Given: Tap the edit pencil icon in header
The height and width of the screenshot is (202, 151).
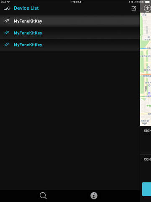Looking at the screenshot, I should [x=134, y=8].
